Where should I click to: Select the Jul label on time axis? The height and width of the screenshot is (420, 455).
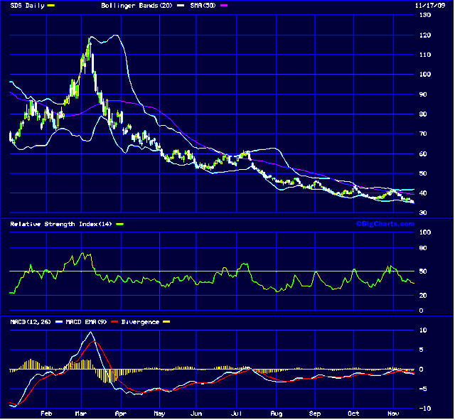click(237, 413)
